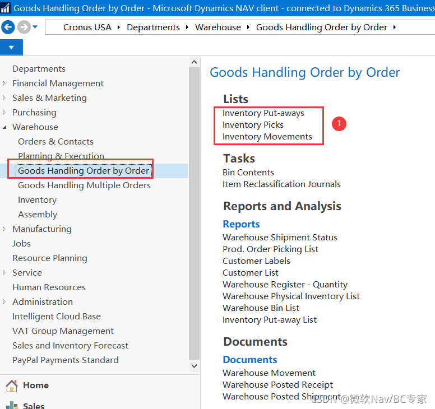Open Inventory Put-away List report

270,320
